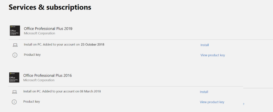Click the Office Professional Plus 2019 product thumbnail
The image size is (273, 112).
15,31
